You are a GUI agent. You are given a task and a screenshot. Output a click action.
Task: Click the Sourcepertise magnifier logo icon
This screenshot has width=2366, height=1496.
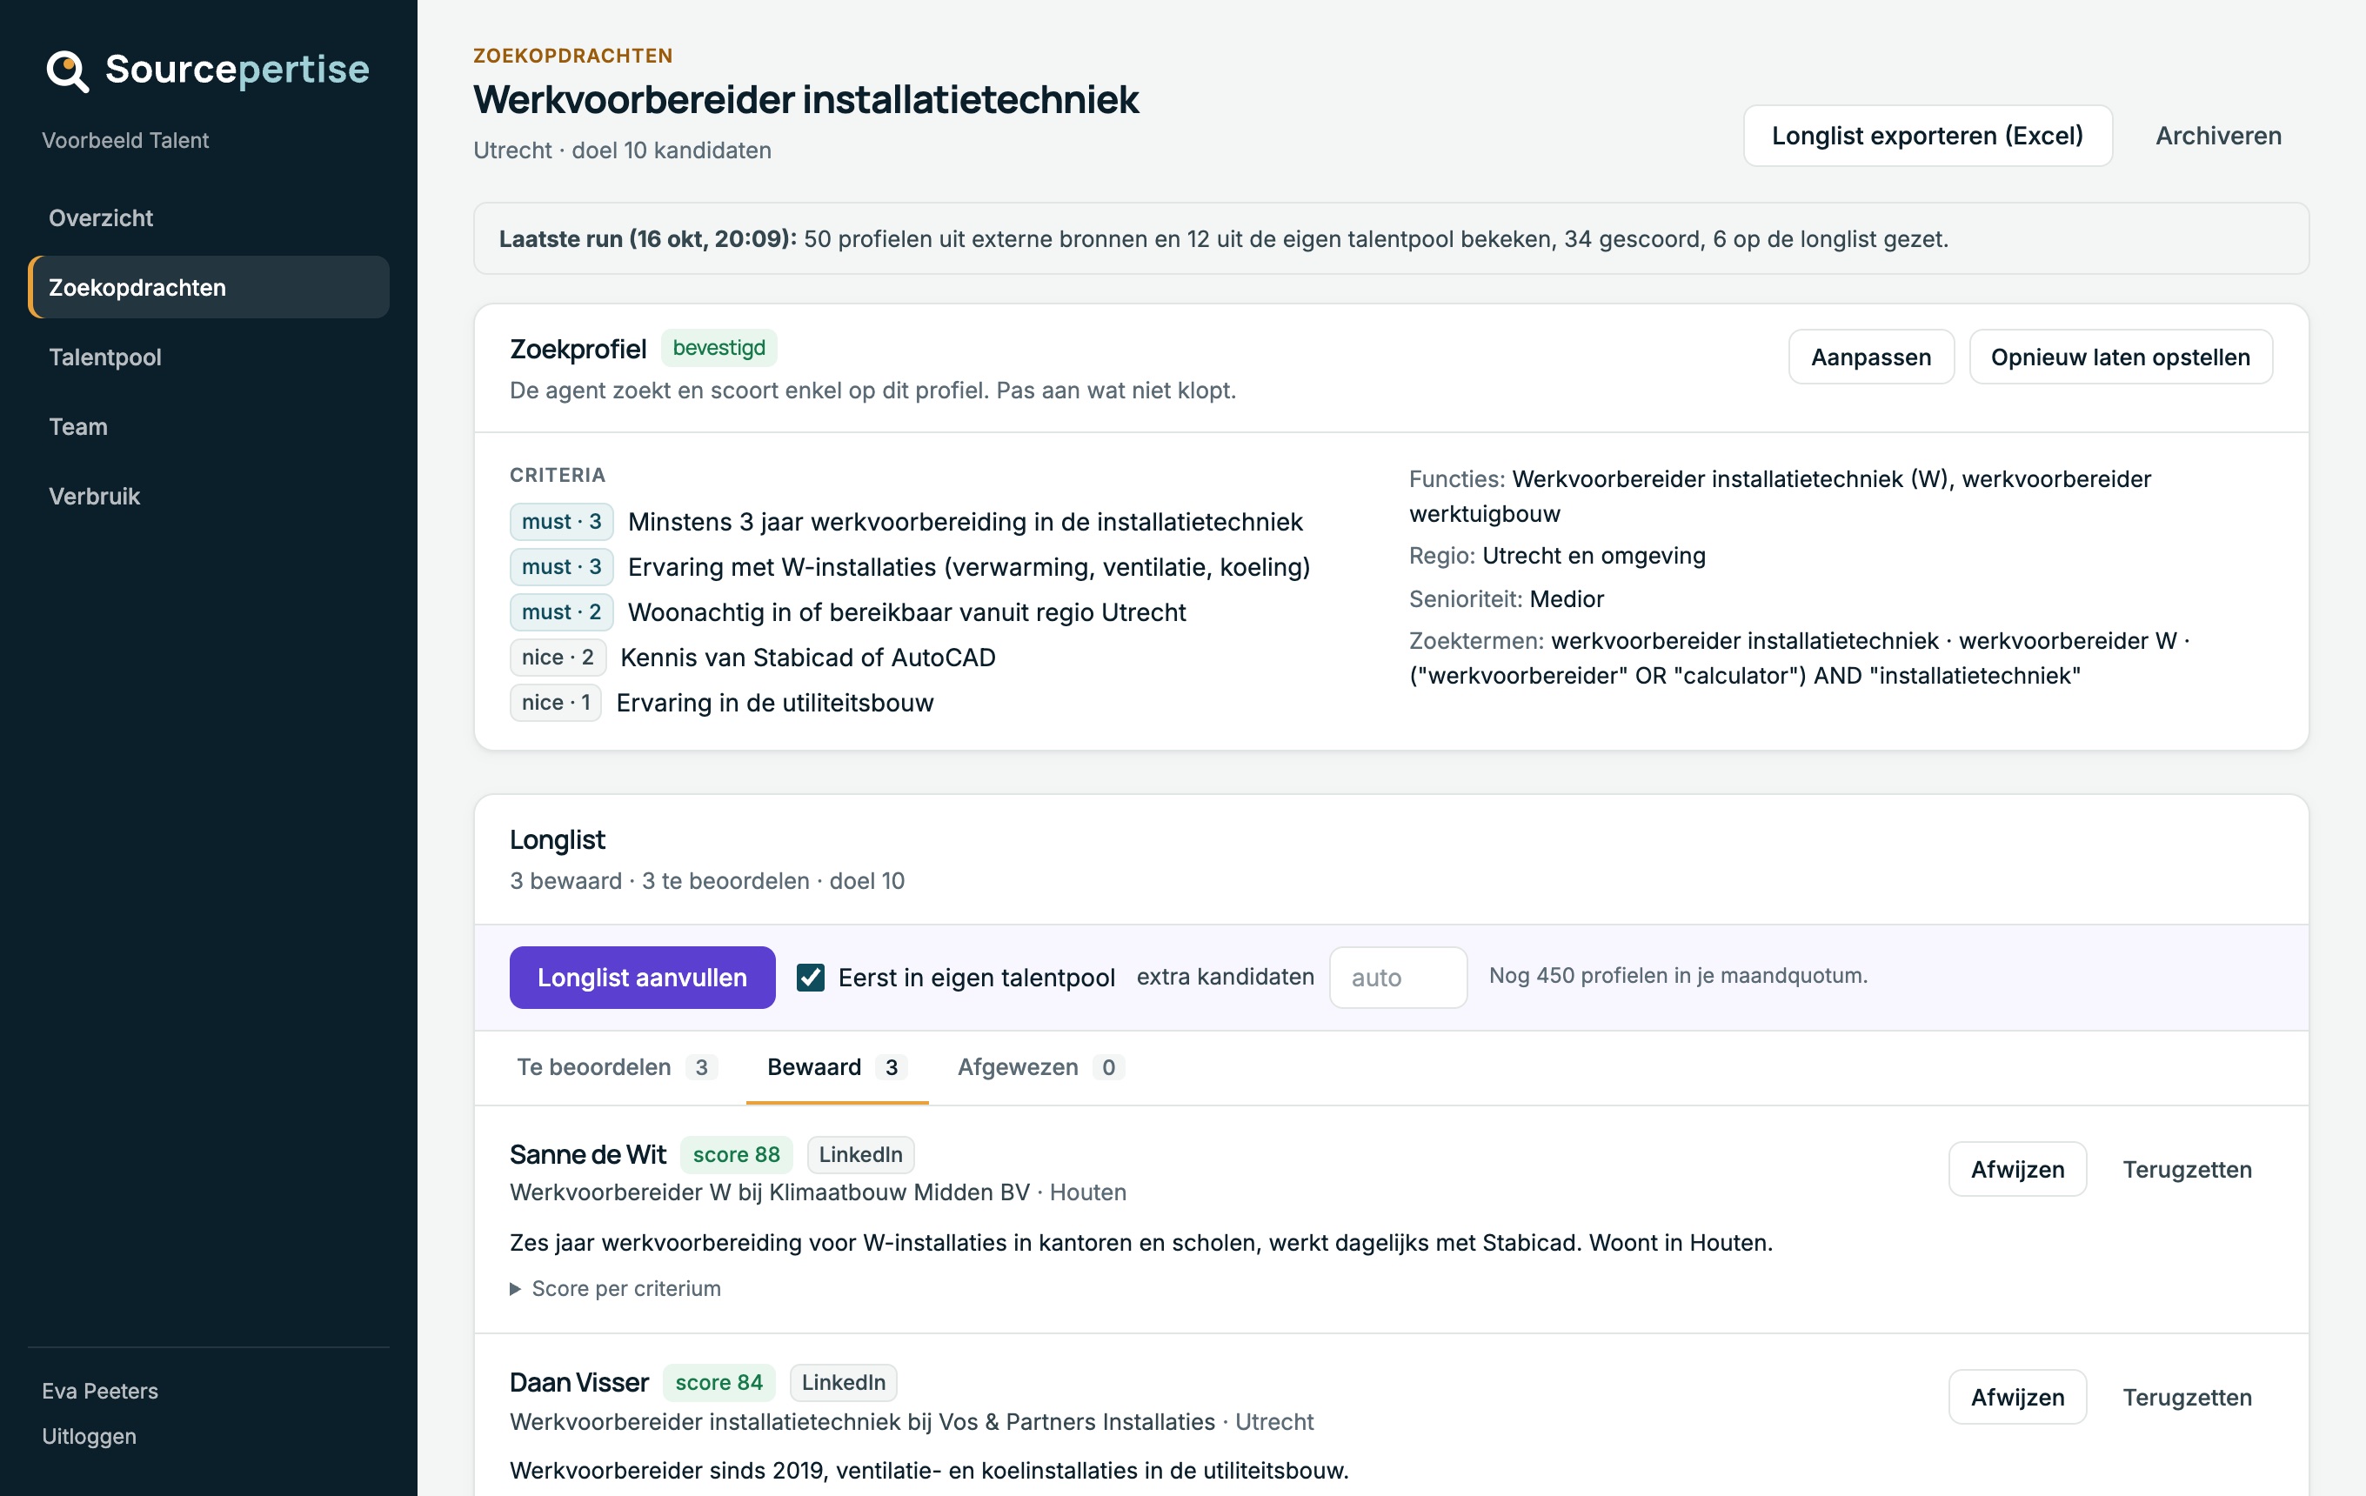click(x=68, y=70)
